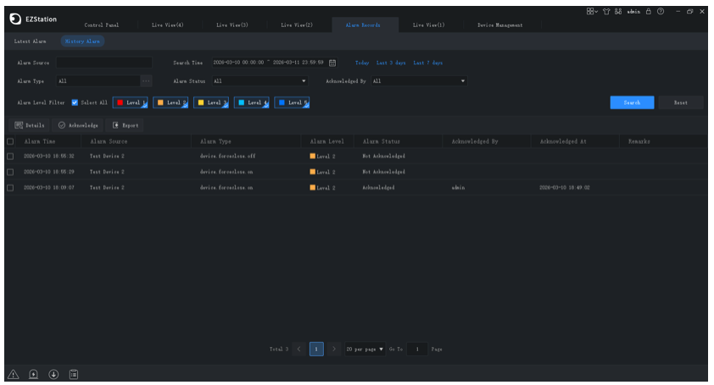Switch to the Control Panel tab
Image resolution: width=714 pixels, height=385 pixels.
click(x=102, y=25)
